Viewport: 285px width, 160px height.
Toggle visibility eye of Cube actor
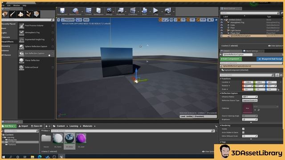(222, 25)
